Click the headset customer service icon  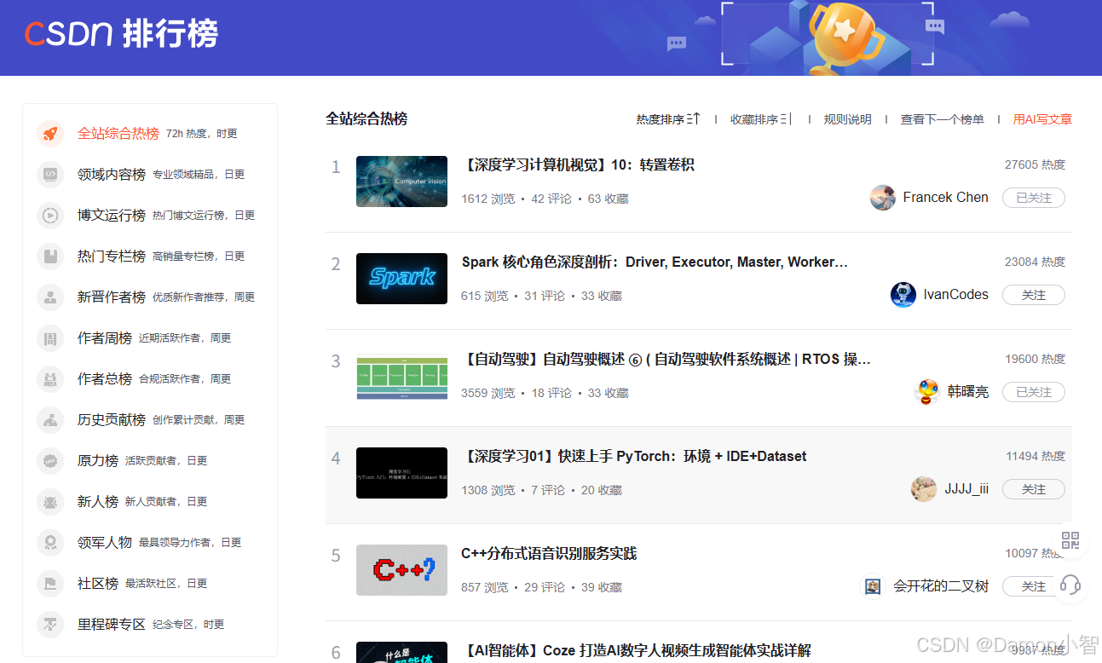click(1070, 585)
